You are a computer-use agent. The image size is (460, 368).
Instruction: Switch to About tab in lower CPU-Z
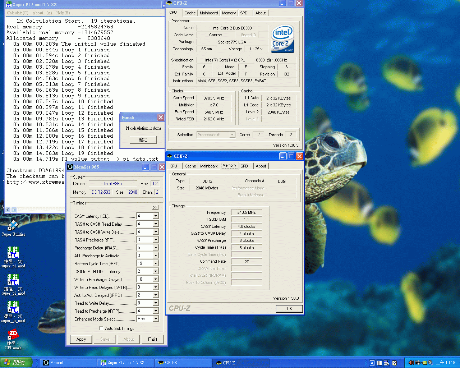click(x=261, y=166)
